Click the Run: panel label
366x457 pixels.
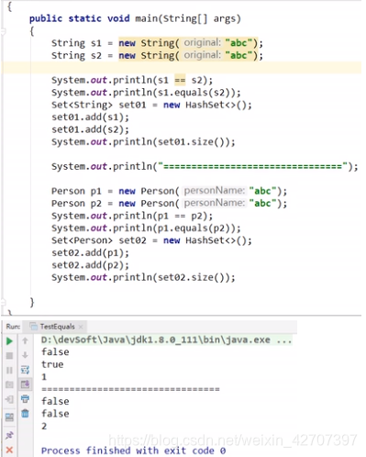(13, 327)
